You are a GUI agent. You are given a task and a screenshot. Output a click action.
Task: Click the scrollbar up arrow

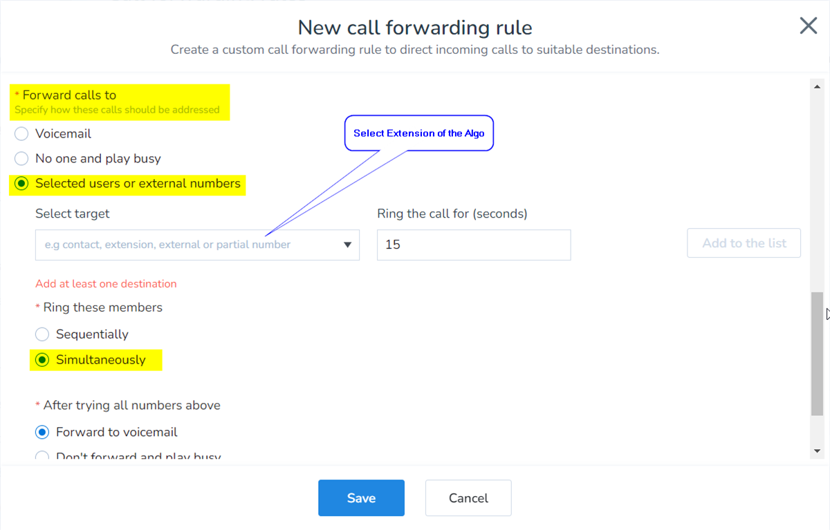(817, 85)
